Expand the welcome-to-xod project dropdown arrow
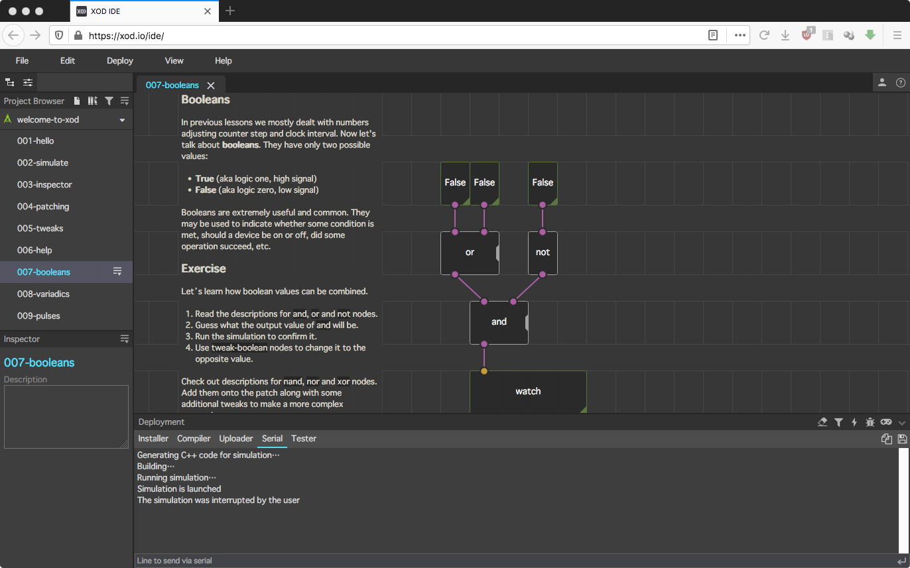The width and height of the screenshot is (910, 568). 122,120
